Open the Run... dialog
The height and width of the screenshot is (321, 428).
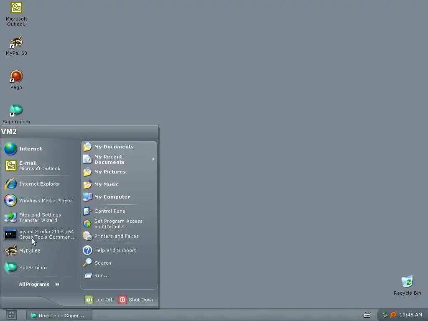coord(119,275)
